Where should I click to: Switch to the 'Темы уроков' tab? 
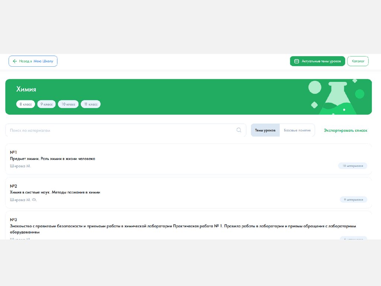coord(265,130)
